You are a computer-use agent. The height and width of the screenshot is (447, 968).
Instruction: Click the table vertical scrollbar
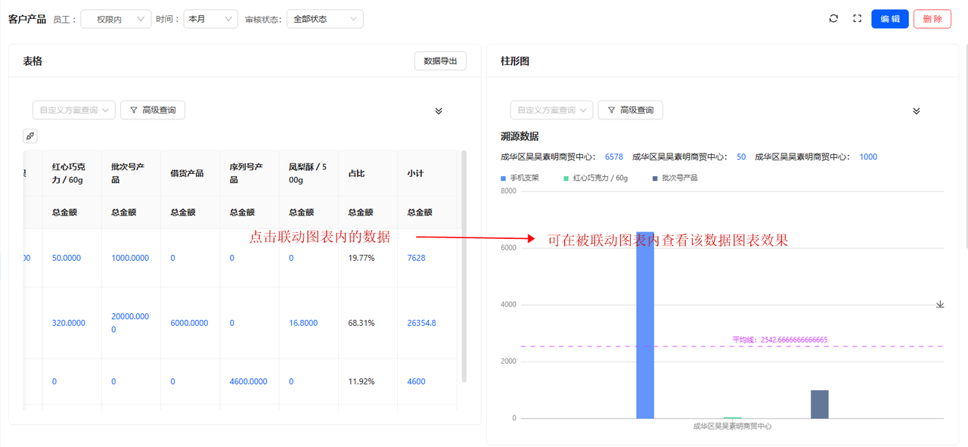click(464, 265)
